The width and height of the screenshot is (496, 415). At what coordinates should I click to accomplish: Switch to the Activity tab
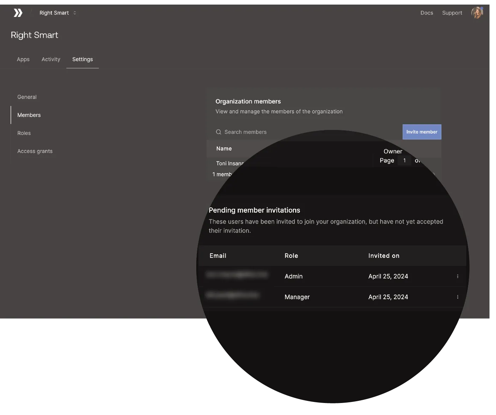(x=51, y=59)
